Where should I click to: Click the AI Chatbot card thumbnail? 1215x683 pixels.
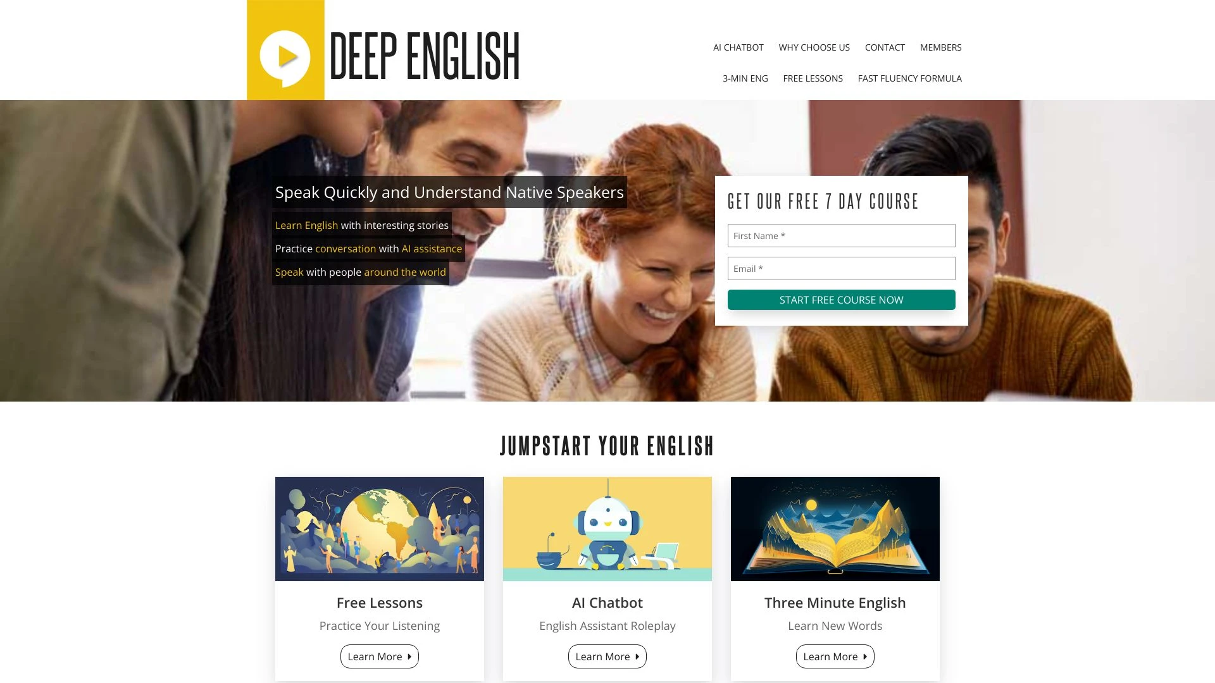[607, 529]
